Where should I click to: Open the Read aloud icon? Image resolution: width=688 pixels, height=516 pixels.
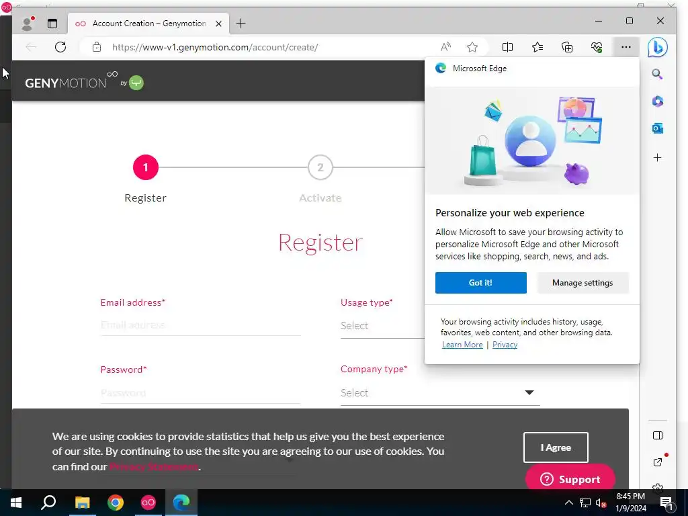(445, 47)
